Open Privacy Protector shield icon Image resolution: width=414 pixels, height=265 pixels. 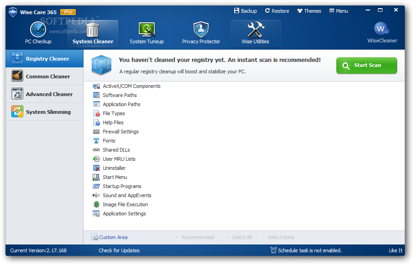(201, 30)
